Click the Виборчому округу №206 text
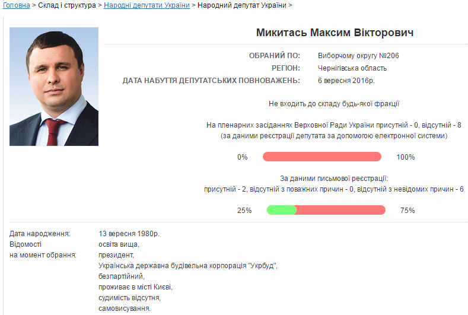The image size is (468, 315). [x=358, y=55]
